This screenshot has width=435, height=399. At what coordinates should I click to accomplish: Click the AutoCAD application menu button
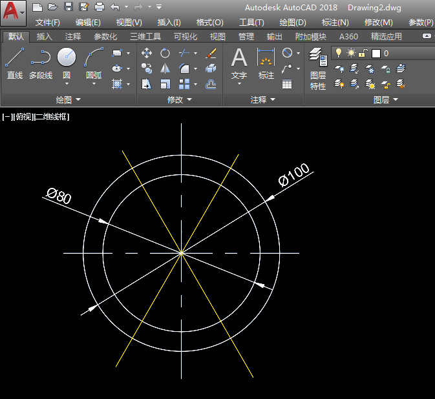click(14, 14)
